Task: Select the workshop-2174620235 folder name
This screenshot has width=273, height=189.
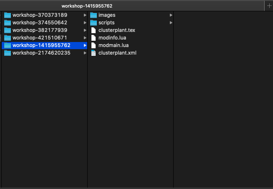Action: click(42, 53)
